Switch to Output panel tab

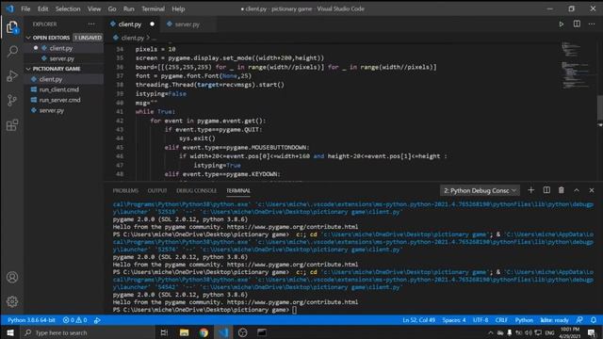(x=157, y=190)
